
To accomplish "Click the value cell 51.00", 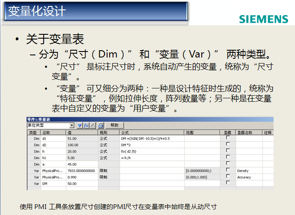I will click(x=82, y=139).
